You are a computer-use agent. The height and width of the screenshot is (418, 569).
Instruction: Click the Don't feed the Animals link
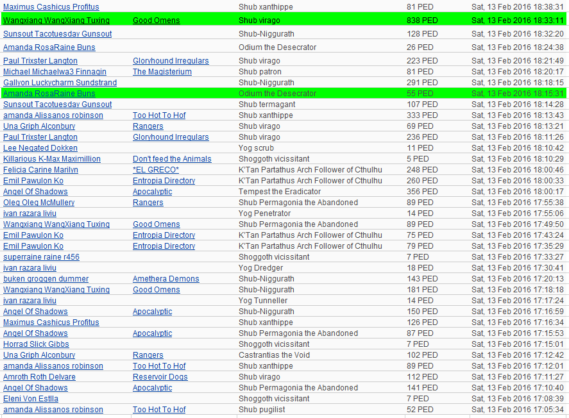click(172, 159)
